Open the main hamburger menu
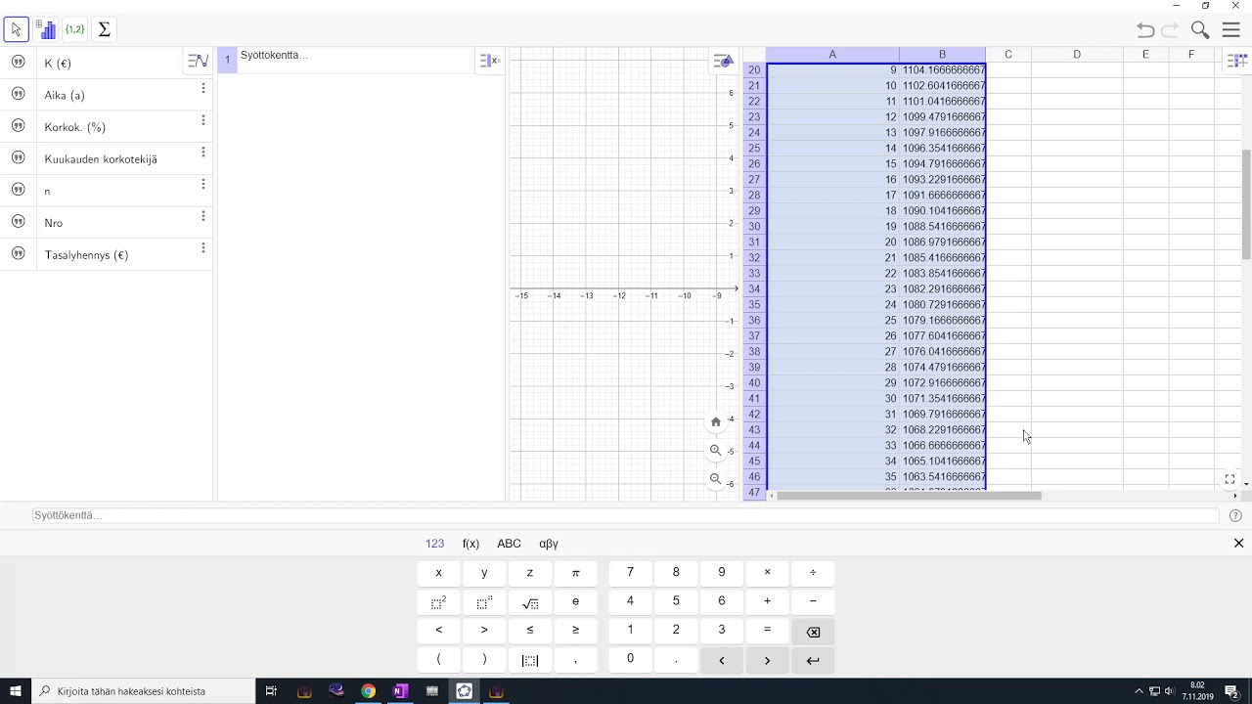The image size is (1252, 704). click(1231, 30)
